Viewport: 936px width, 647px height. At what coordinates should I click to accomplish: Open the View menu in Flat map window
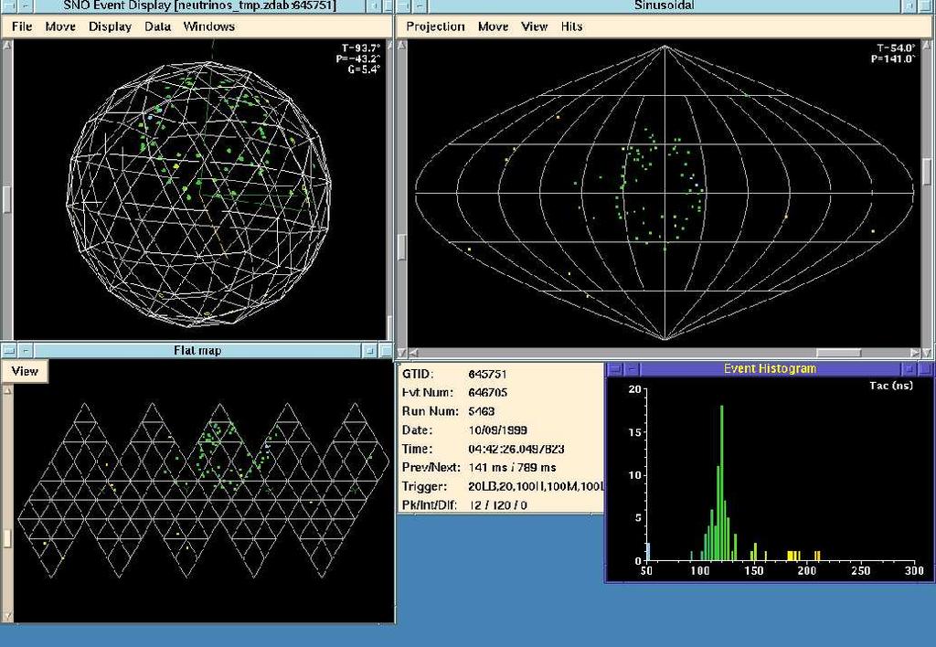pyautogui.click(x=25, y=371)
